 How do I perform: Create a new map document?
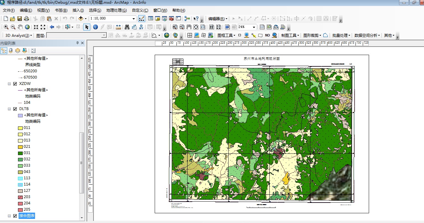(5, 19)
